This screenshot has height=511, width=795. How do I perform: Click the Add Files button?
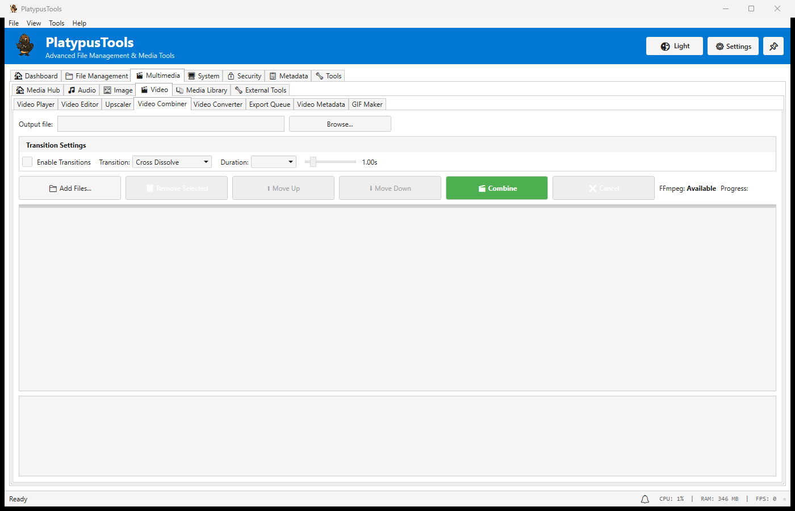(x=70, y=189)
